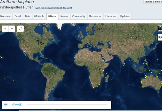View the Literature tab
The height and width of the screenshot is (111, 162).
(111, 16)
